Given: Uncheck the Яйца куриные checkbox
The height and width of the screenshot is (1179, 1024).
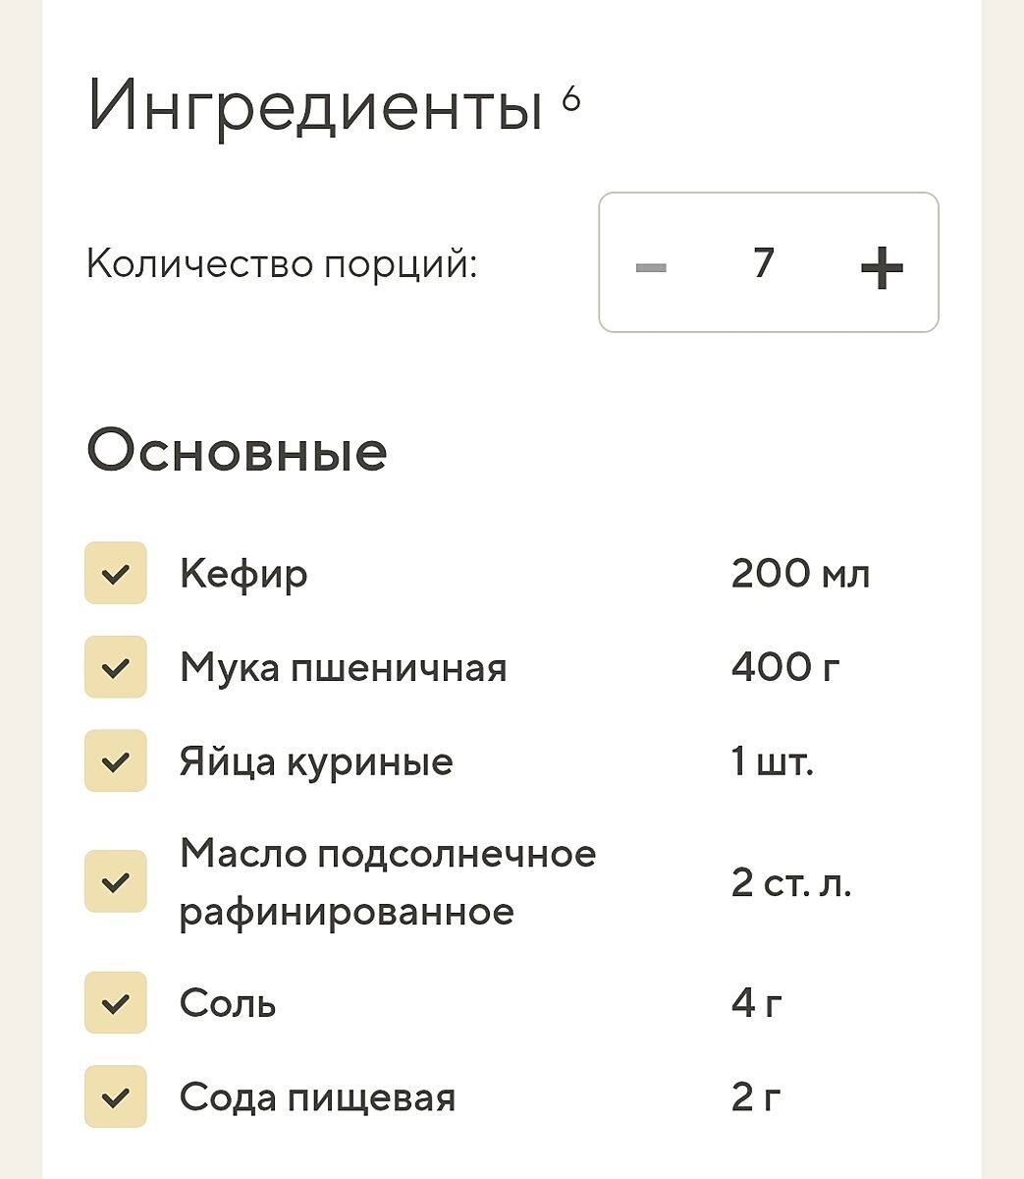Looking at the screenshot, I should pos(116,761).
